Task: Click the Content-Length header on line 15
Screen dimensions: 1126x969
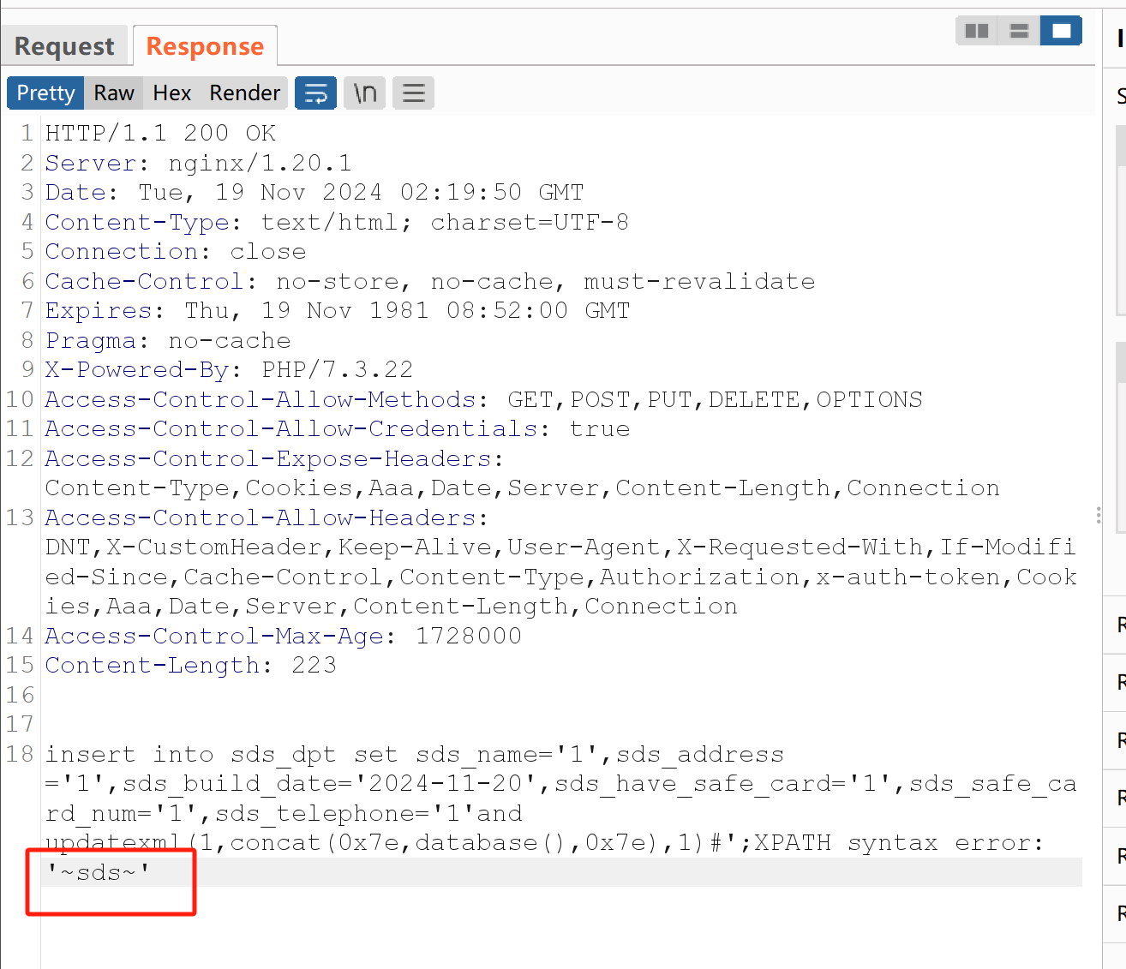Action: (x=153, y=665)
